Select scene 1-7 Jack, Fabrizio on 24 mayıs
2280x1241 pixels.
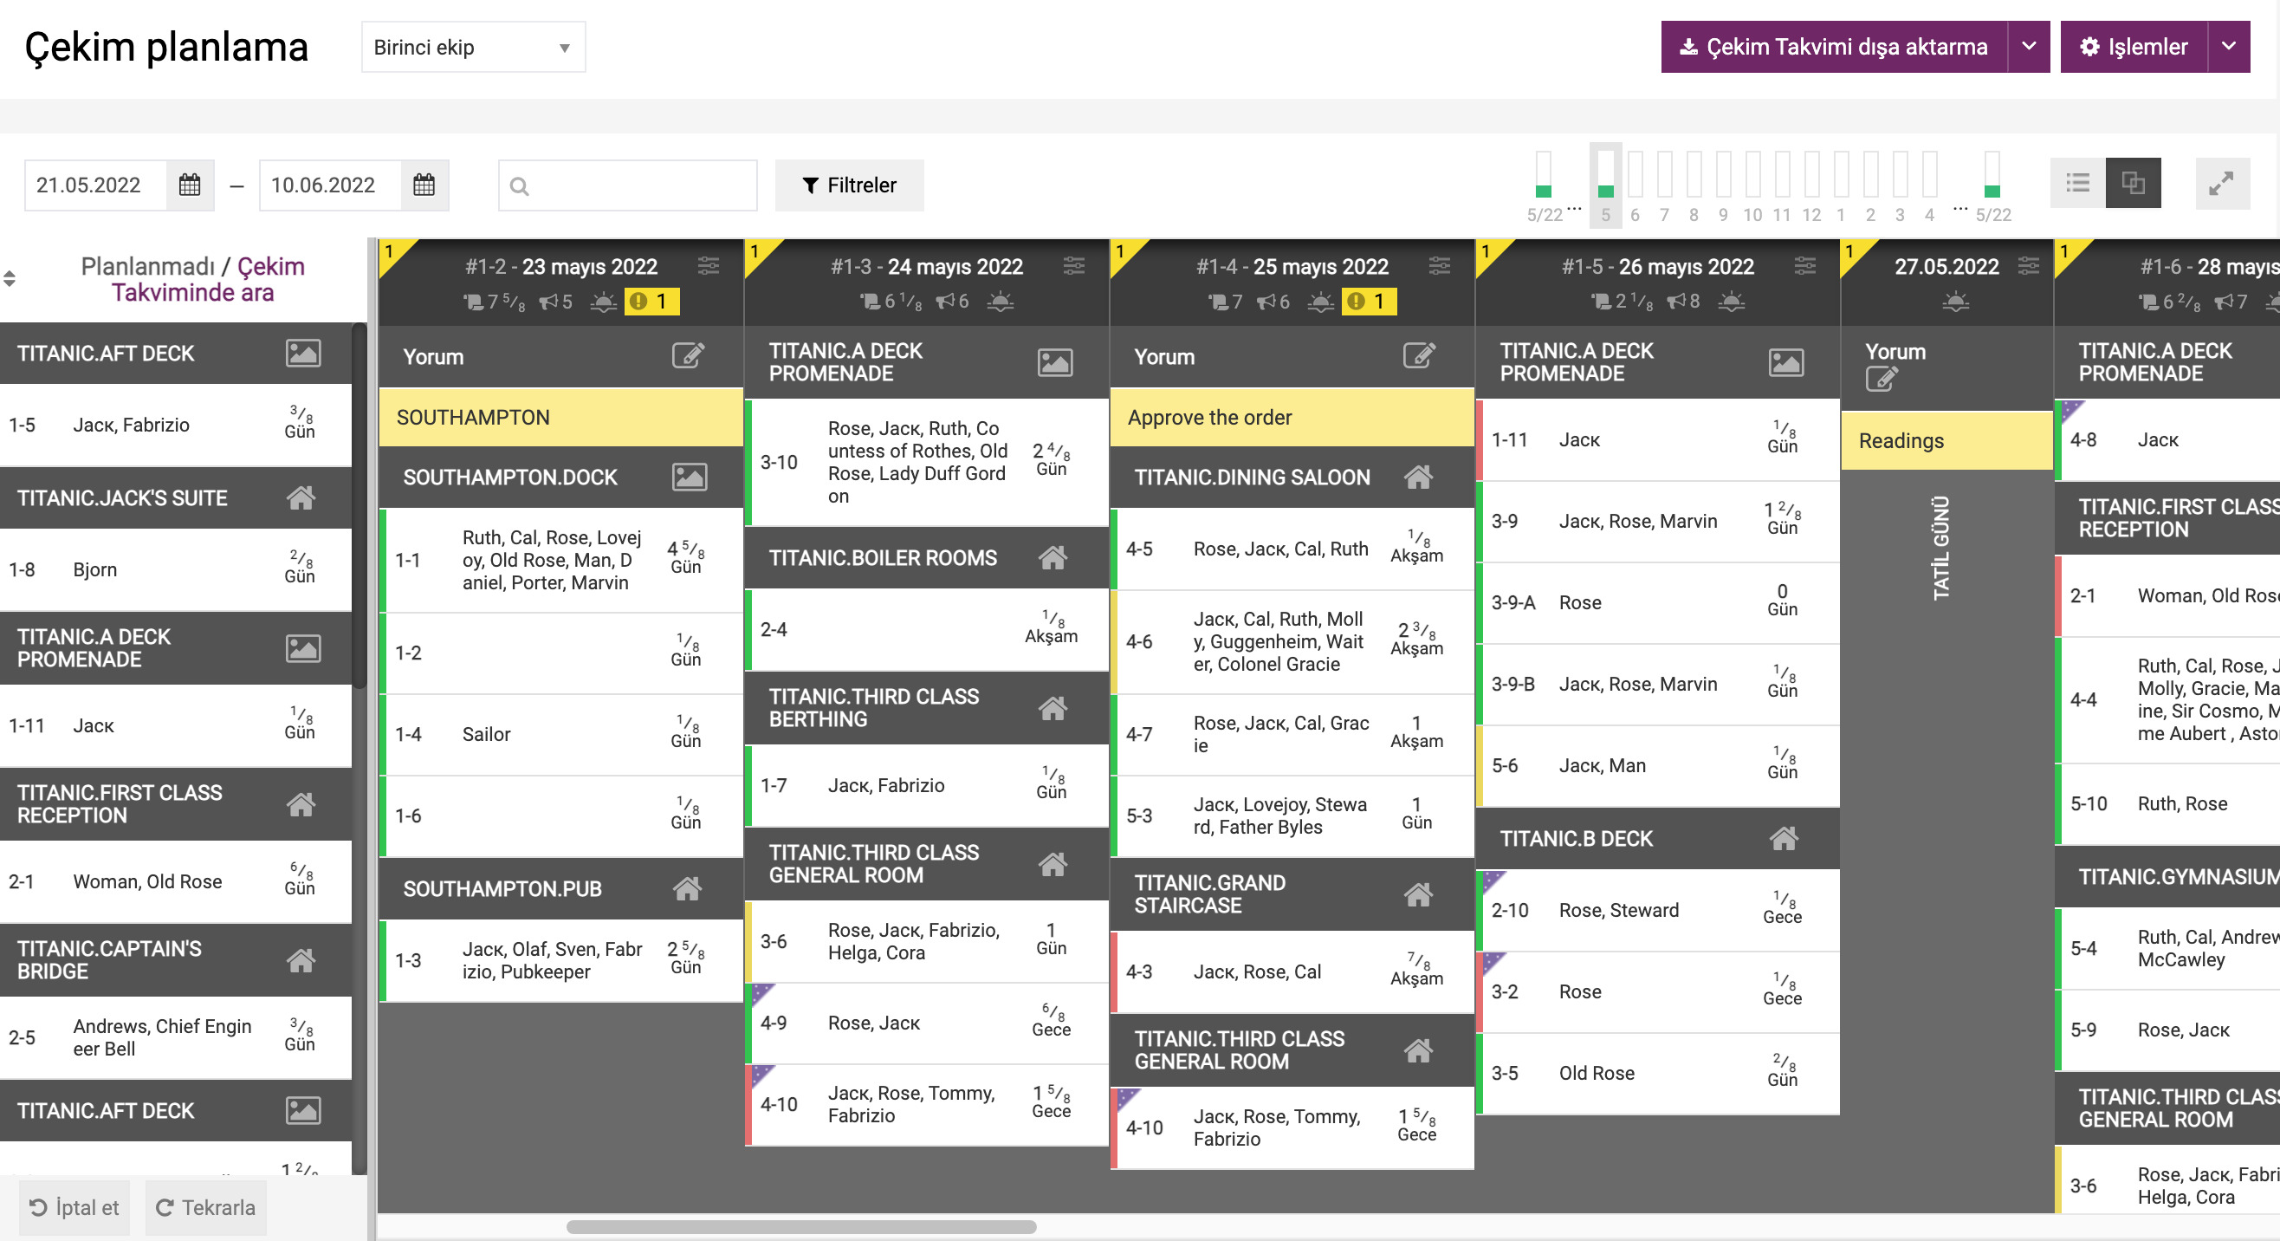click(x=927, y=785)
